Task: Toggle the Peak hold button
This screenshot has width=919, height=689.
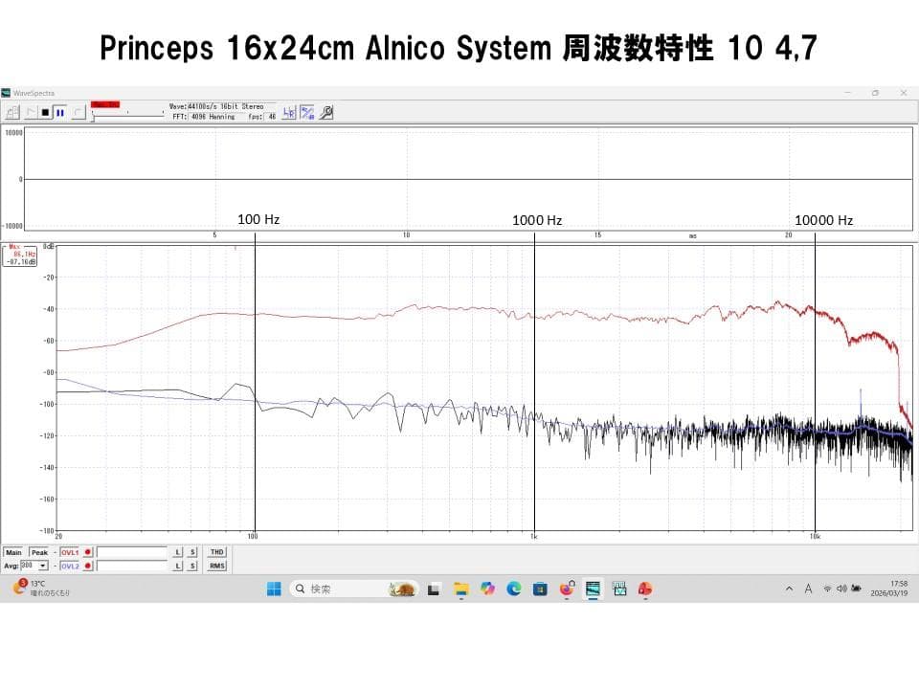Action: coord(39,552)
